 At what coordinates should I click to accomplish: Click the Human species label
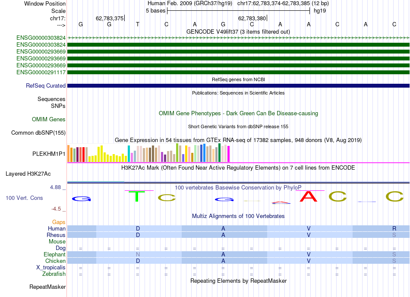57,228
